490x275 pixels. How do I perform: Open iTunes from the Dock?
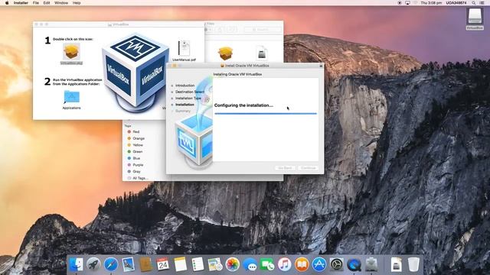[x=284, y=265]
